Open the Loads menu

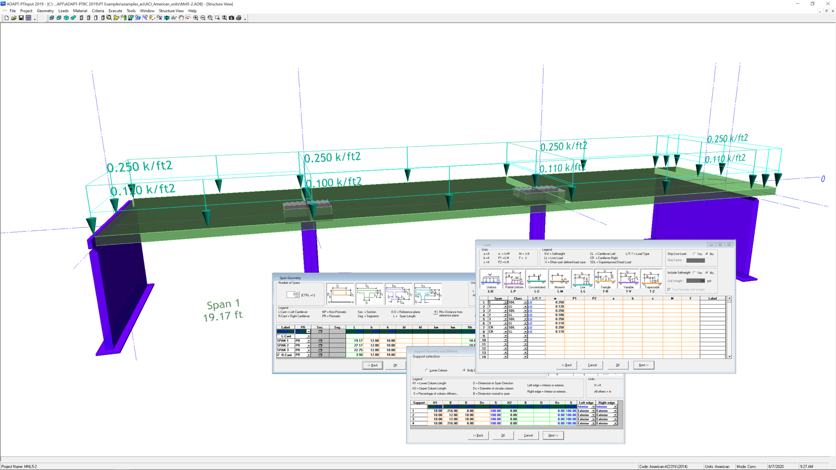[64, 10]
